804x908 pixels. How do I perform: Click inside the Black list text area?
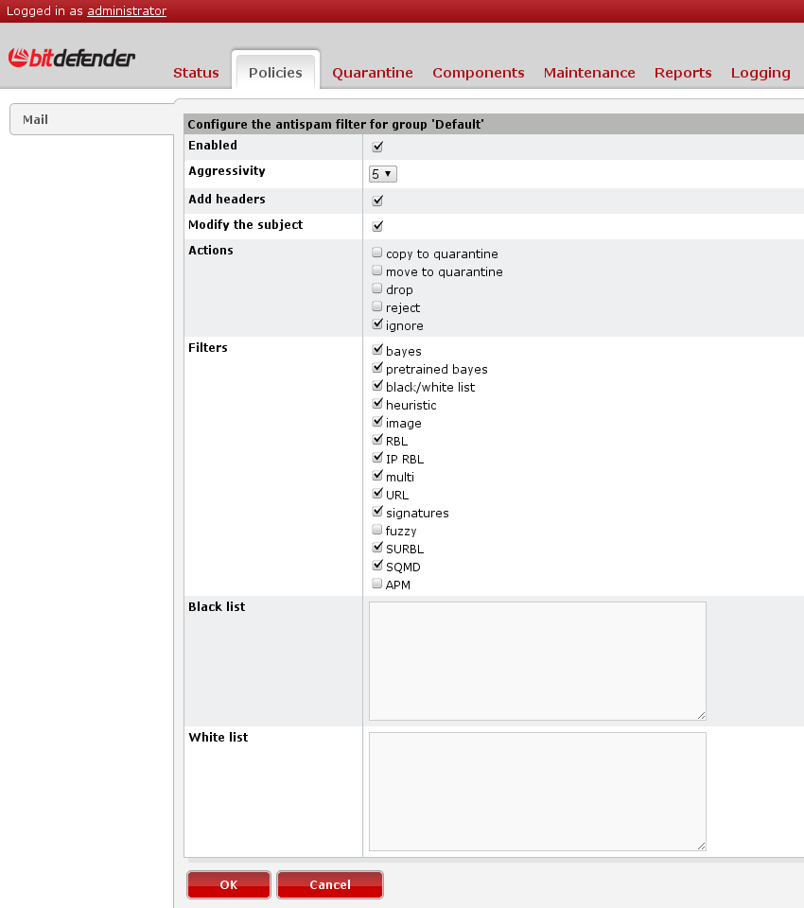point(537,660)
